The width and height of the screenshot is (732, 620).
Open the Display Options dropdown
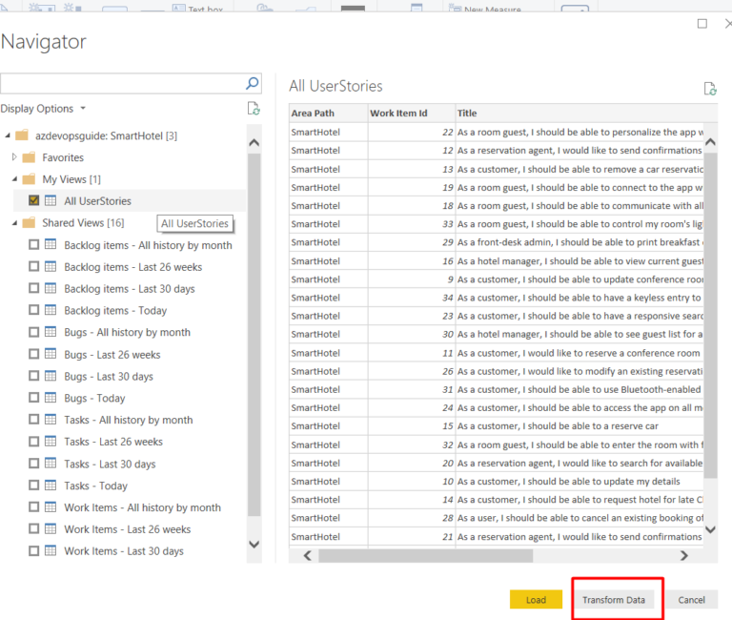44,109
